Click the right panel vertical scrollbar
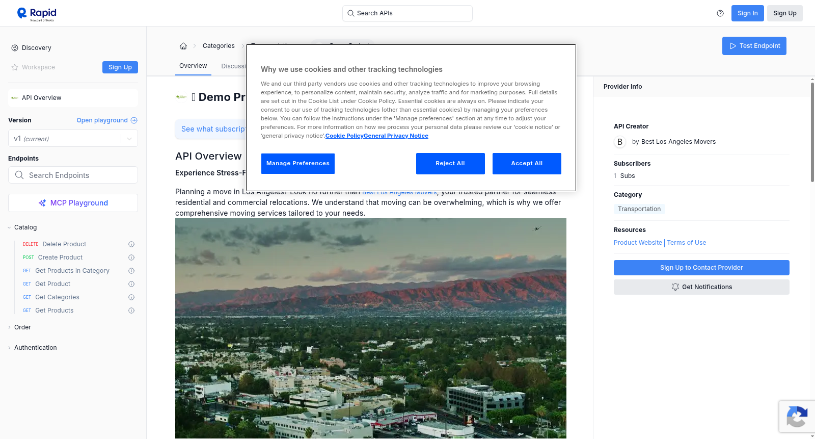This screenshot has height=439, width=815. tap(812, 132)
